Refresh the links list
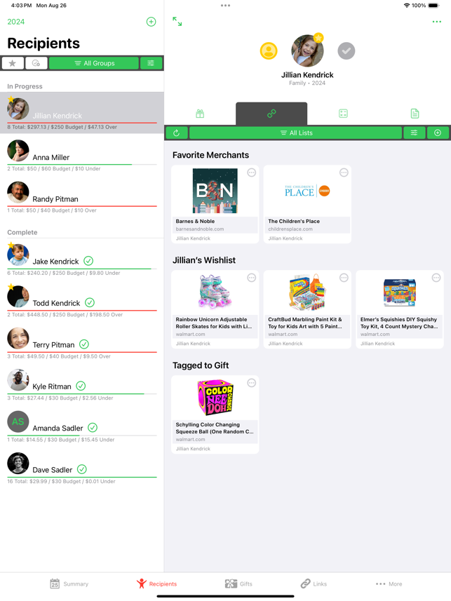Image resolution: width=451 pixels, height=601 pixels. [177, 133]
